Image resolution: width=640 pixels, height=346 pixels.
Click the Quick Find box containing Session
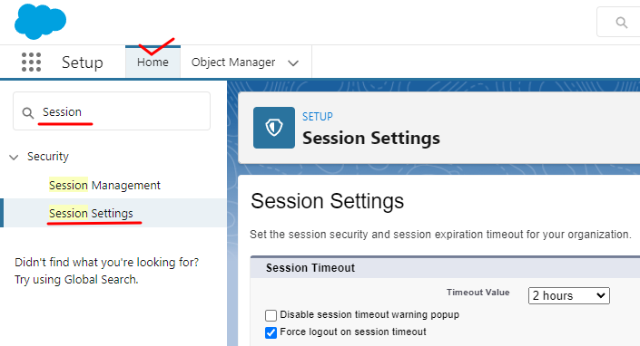pos(112,111)
